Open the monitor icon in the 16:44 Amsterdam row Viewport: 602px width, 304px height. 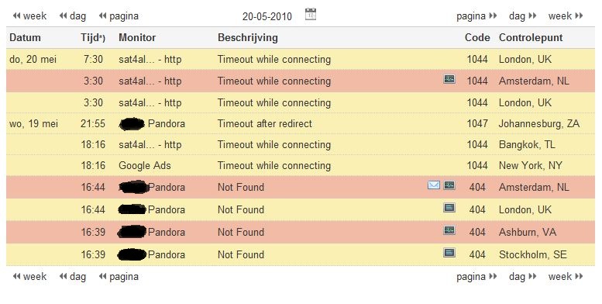click(449, 185)
